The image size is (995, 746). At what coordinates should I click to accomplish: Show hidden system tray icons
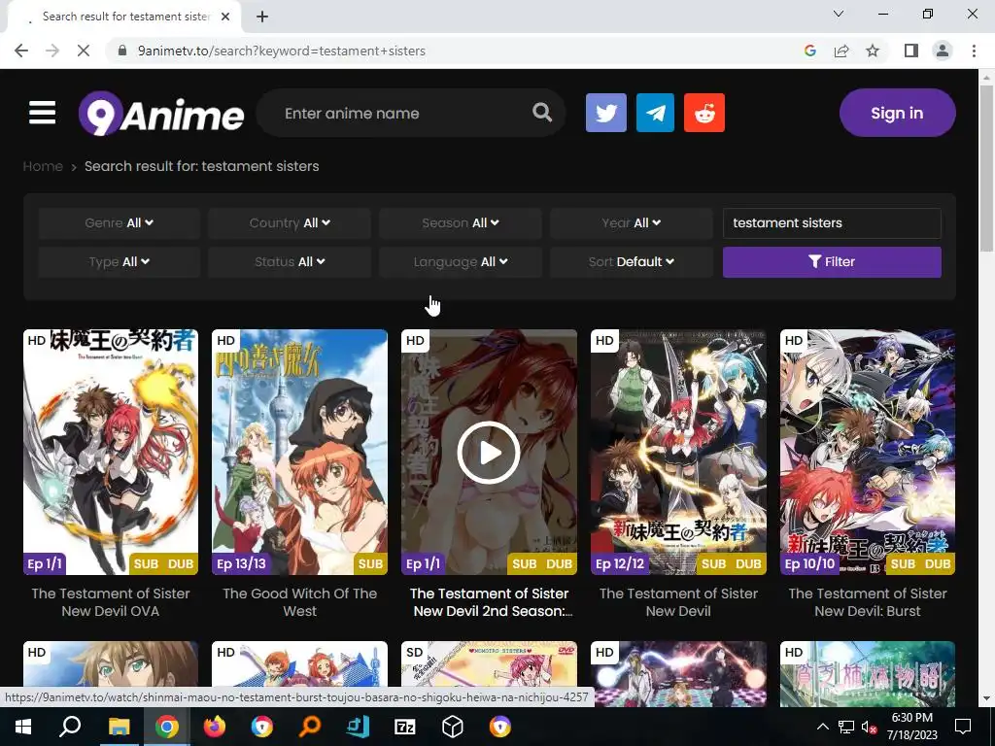[x=822, y=727]
